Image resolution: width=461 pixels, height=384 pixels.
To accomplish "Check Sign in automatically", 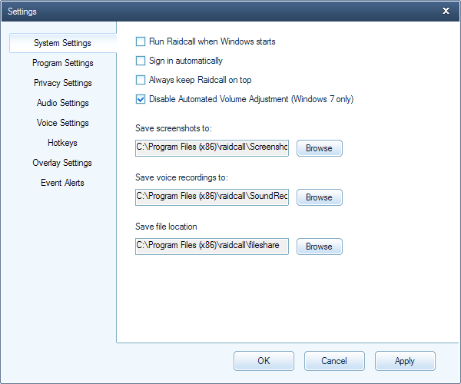I will coord(141,61).
